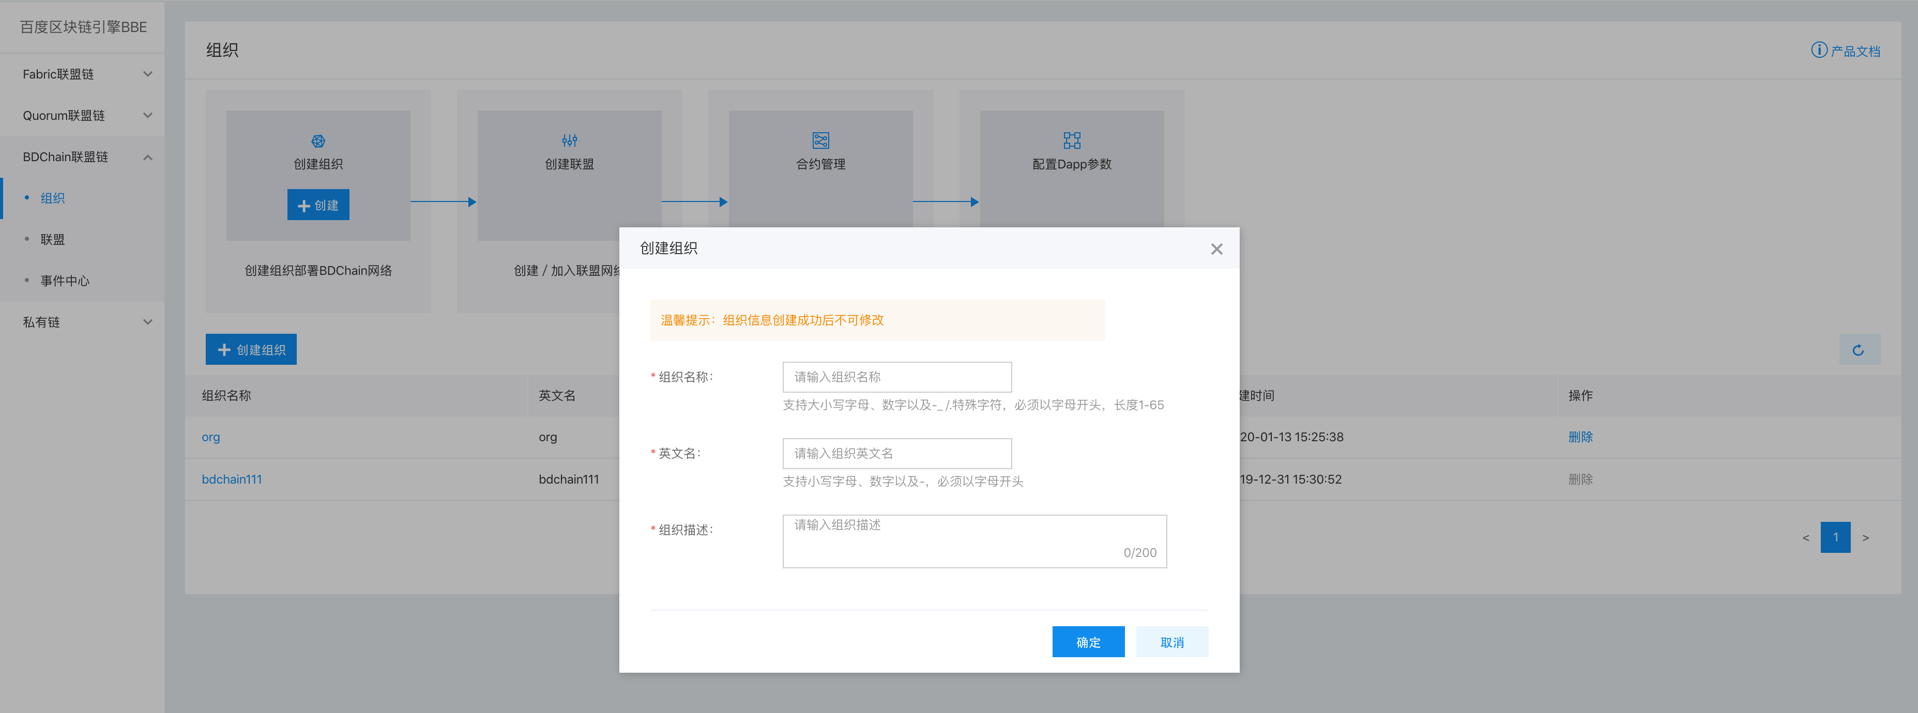The image size is (1918, 713).
Task: Cancel the dialog with 取消
Action: (x=1172, y=642)
